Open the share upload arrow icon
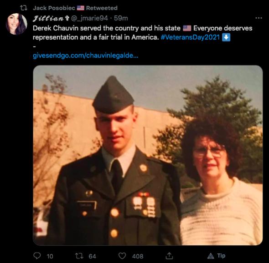 (169, 256)
